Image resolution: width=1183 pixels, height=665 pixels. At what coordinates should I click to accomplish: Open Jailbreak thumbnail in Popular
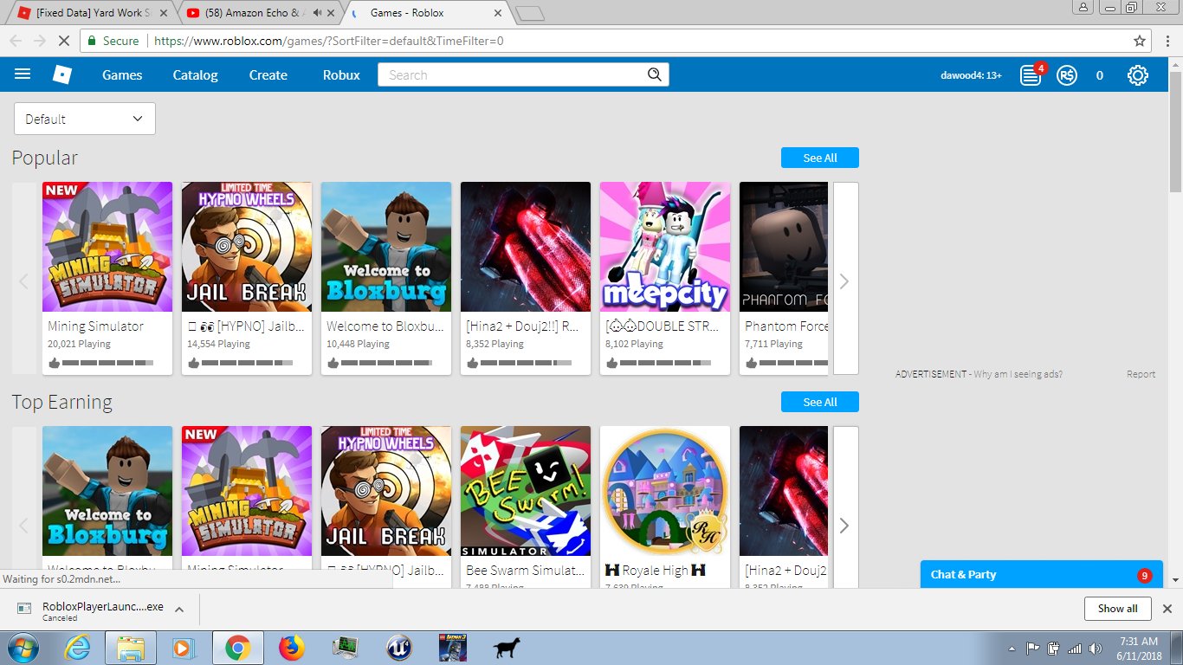[247, 247]
